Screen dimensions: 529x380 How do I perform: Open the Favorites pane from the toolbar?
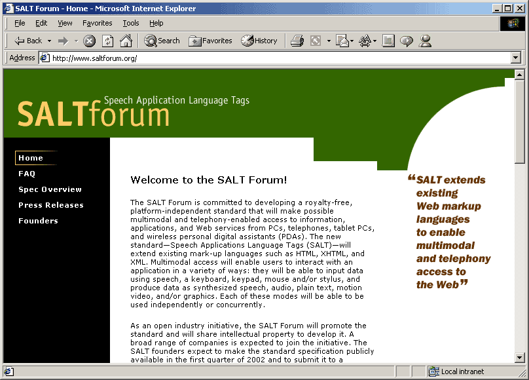pyautogui.click(x=210, y=41)
